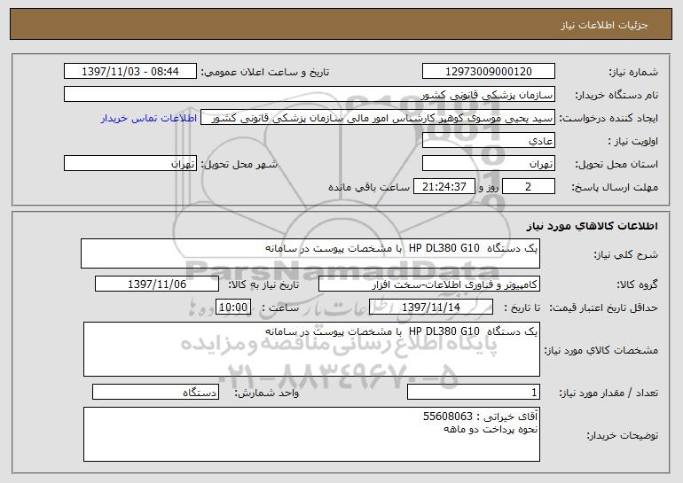The height and width of the screenshot is (483, 683).
Task: Click the label شهر محل تحویل
Action: coord(239,165)
